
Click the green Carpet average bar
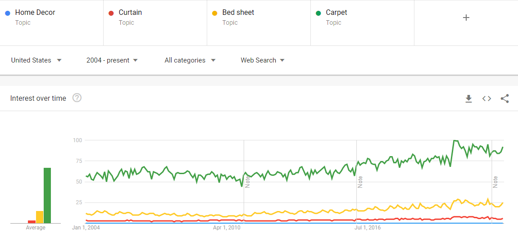click(x=47, y=195)
